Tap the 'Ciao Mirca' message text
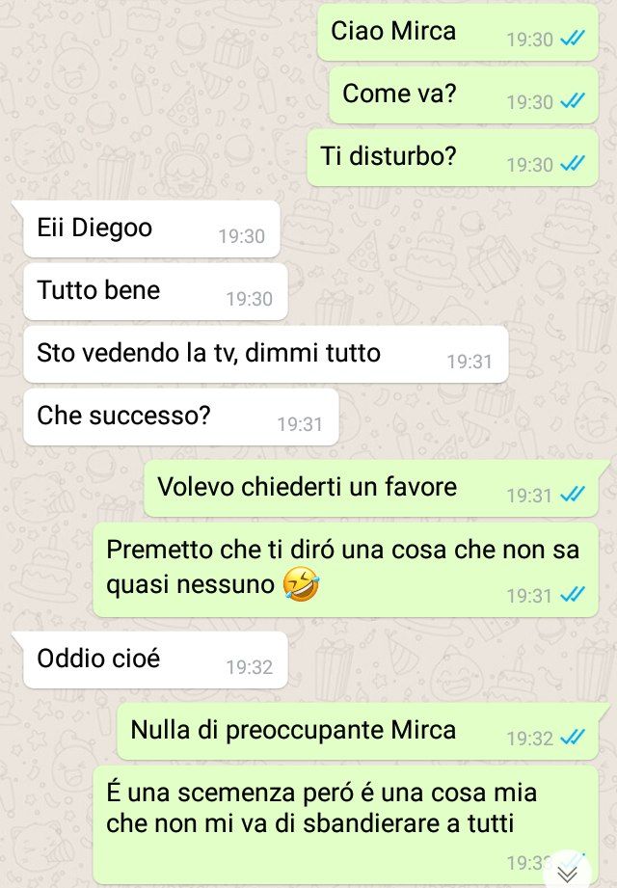This screenshot has width=617, height=888. click(x=392, y=31)
